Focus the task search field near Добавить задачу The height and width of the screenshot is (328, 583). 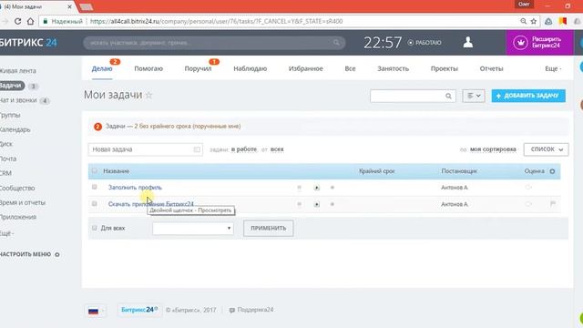click(x=413, y=96)
